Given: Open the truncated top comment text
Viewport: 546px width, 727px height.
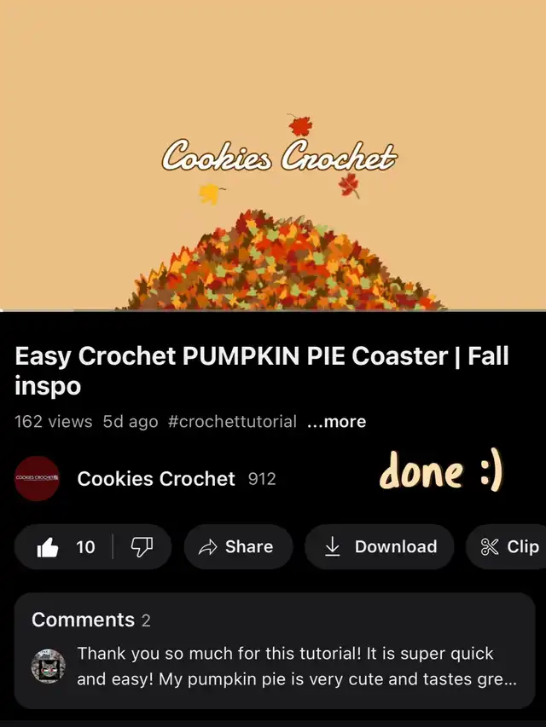Looking at the screenshot, I should [x=297, y=666].
